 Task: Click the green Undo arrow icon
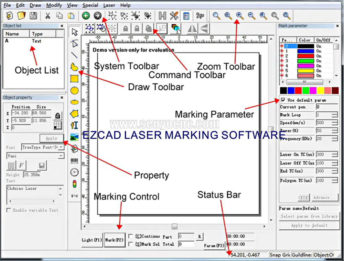click(x=86, y=15)
